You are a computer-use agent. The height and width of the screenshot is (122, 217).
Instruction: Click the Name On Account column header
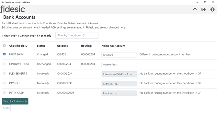pos(113,46)
